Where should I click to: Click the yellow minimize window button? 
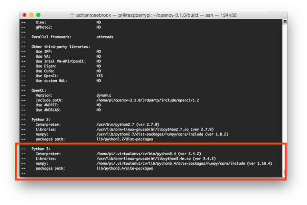[31, 15]
